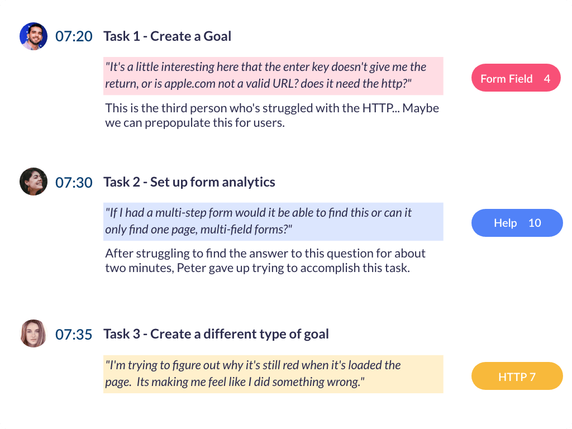572x429 pixels.
Task: Select the pink Form Field tag
Action: (x=507, y=78)
